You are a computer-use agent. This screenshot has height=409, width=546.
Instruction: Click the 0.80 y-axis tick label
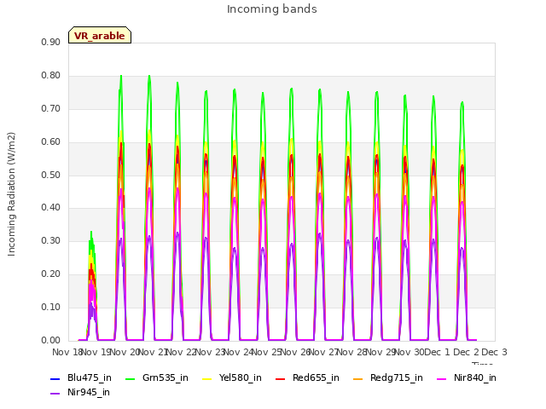pyautogui.click(x=50, y=76)
